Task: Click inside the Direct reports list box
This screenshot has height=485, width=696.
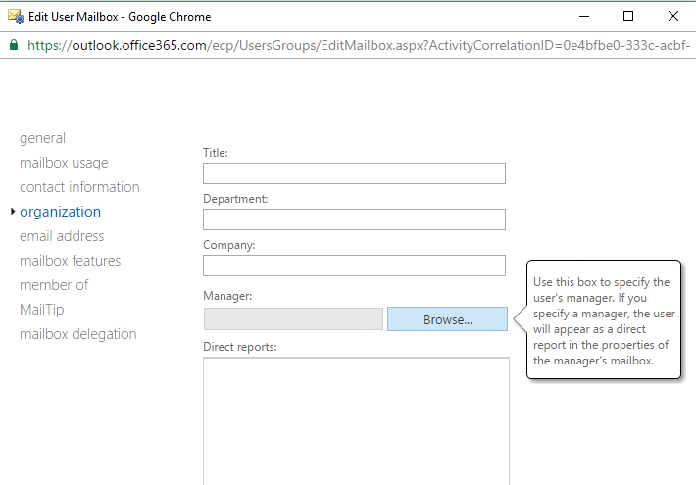Action: pos(356,416)
